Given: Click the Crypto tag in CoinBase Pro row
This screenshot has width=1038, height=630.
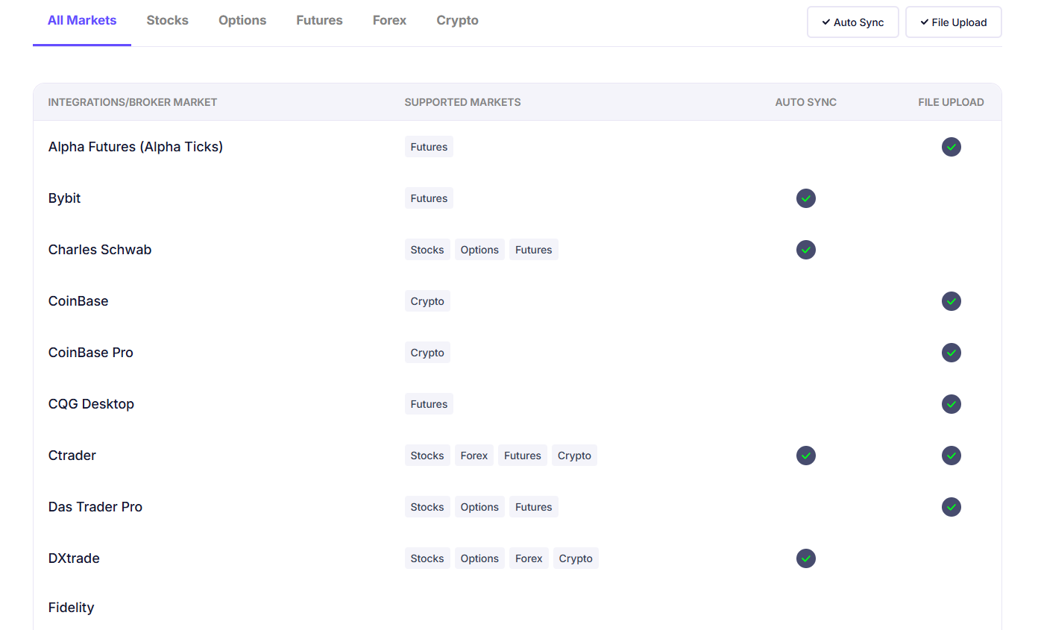Looking at the screenshot, I should tap(427, 353).
